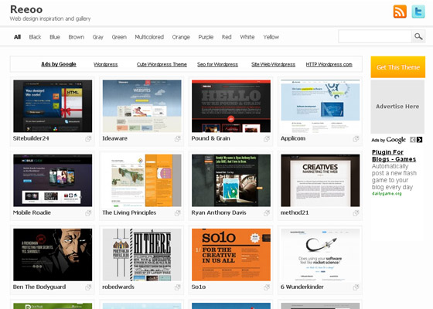Viewport: 433px width, 309px height.
Task: Filter gallery by Yellow
Action: [271, 37]
